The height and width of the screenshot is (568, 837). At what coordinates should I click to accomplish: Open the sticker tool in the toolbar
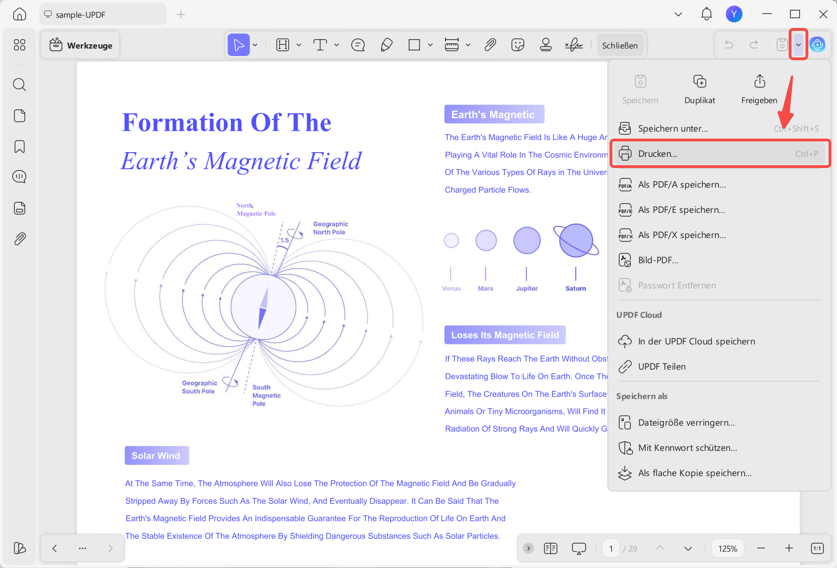pyautogui.click(x=518, y=45)
